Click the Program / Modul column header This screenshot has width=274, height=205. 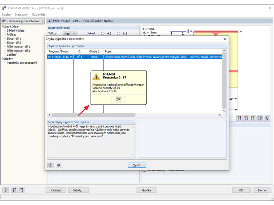pos(60,51)
